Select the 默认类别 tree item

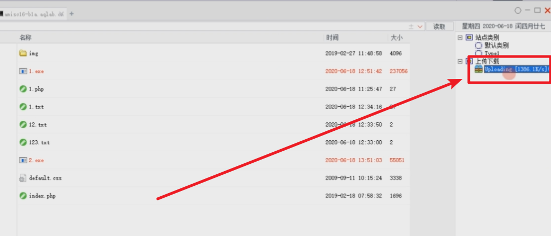(497, 46)
